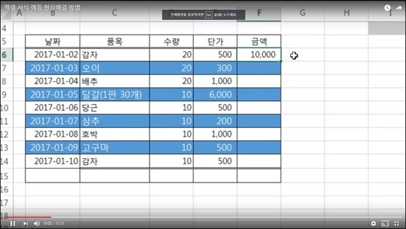The height and width of the screenshot is (229, 406).
Task: Select date cell 2017-01-04
Action: pyautogui.click(x=53, y=81)
